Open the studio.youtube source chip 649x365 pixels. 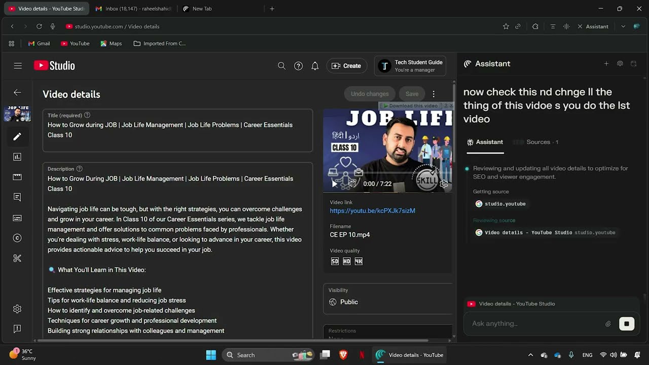pyautogui.click(x=500, y=204)
